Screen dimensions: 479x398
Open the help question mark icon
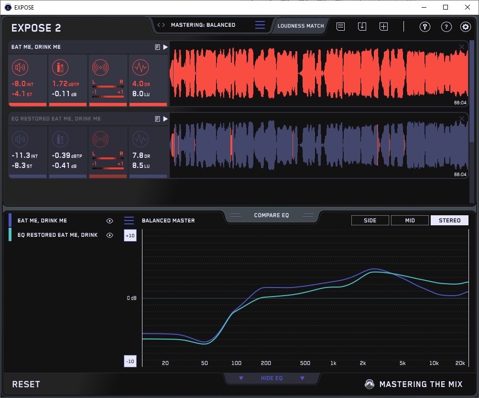(x=446, y=27)
